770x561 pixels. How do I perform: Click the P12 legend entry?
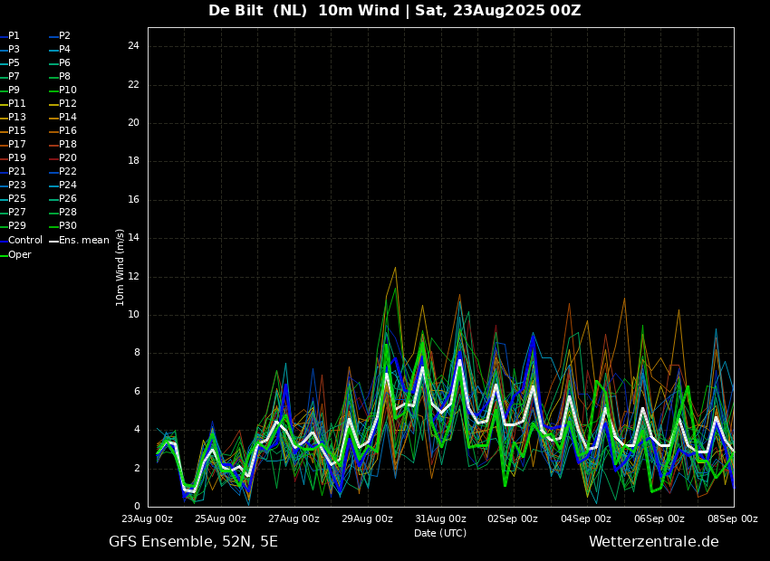[x=63, y=104]
